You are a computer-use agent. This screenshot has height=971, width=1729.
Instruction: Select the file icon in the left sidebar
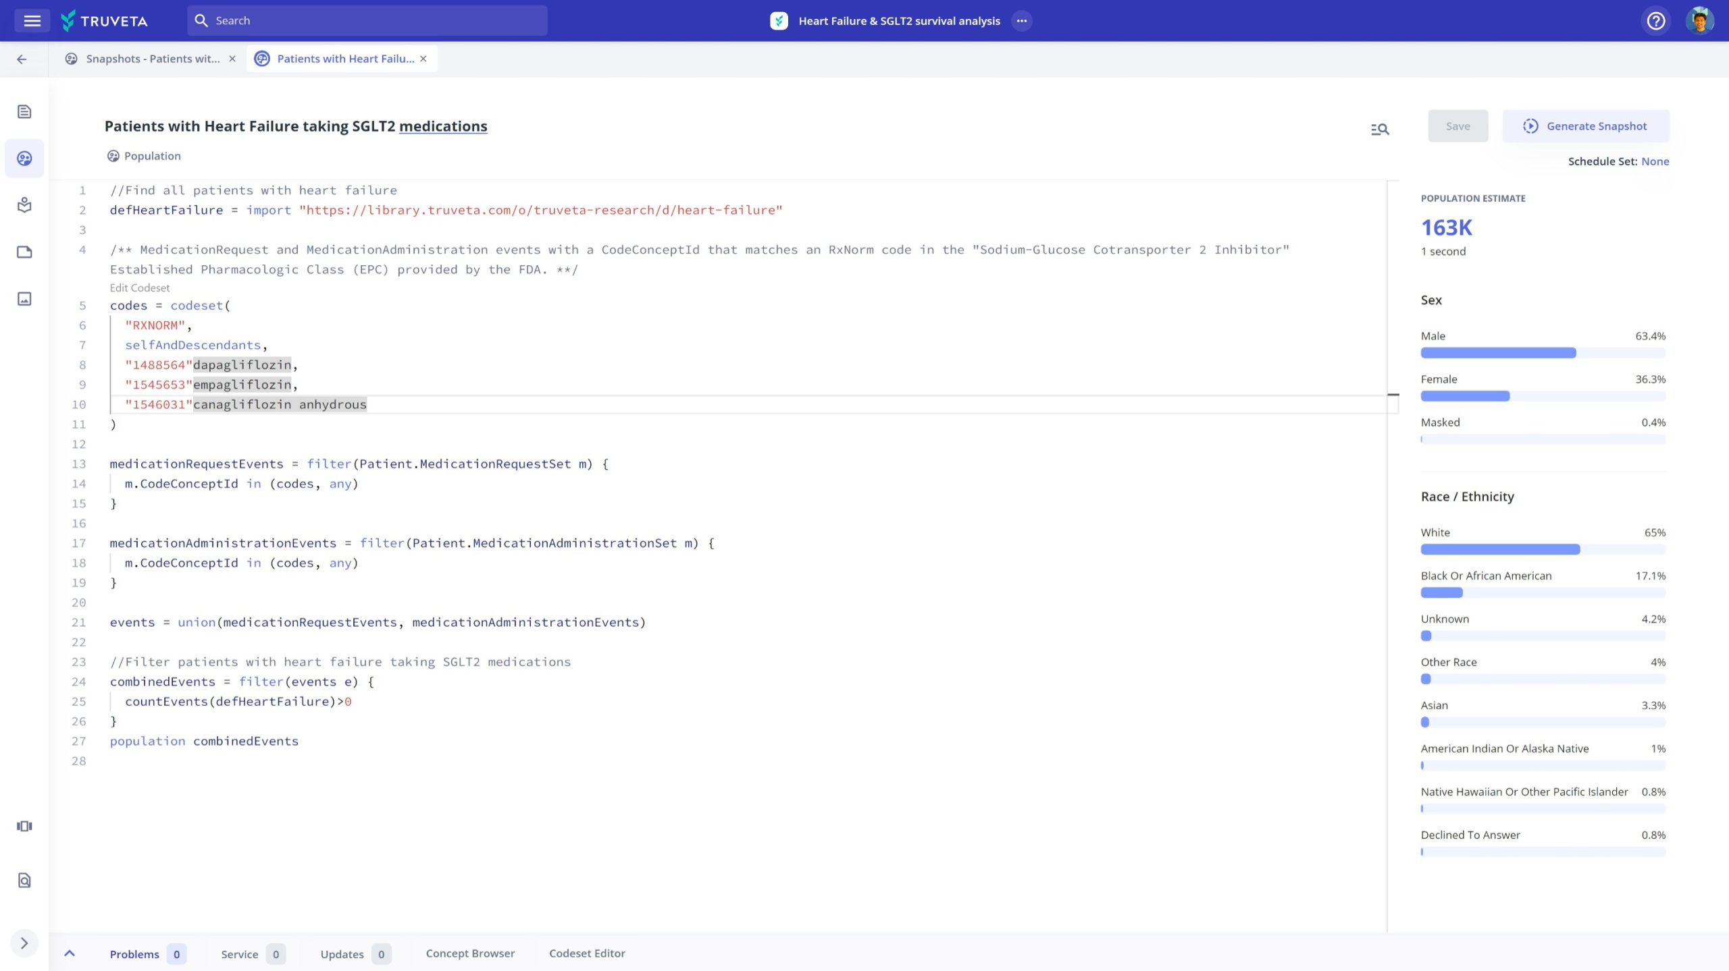coord(24,252)
